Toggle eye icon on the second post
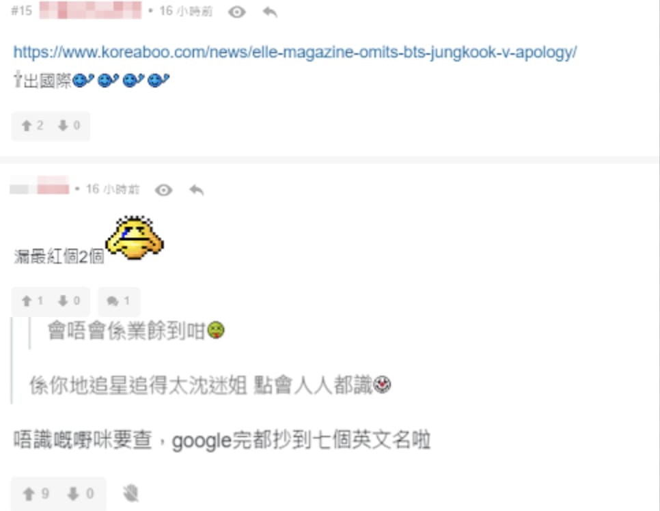 click(164, 190)
